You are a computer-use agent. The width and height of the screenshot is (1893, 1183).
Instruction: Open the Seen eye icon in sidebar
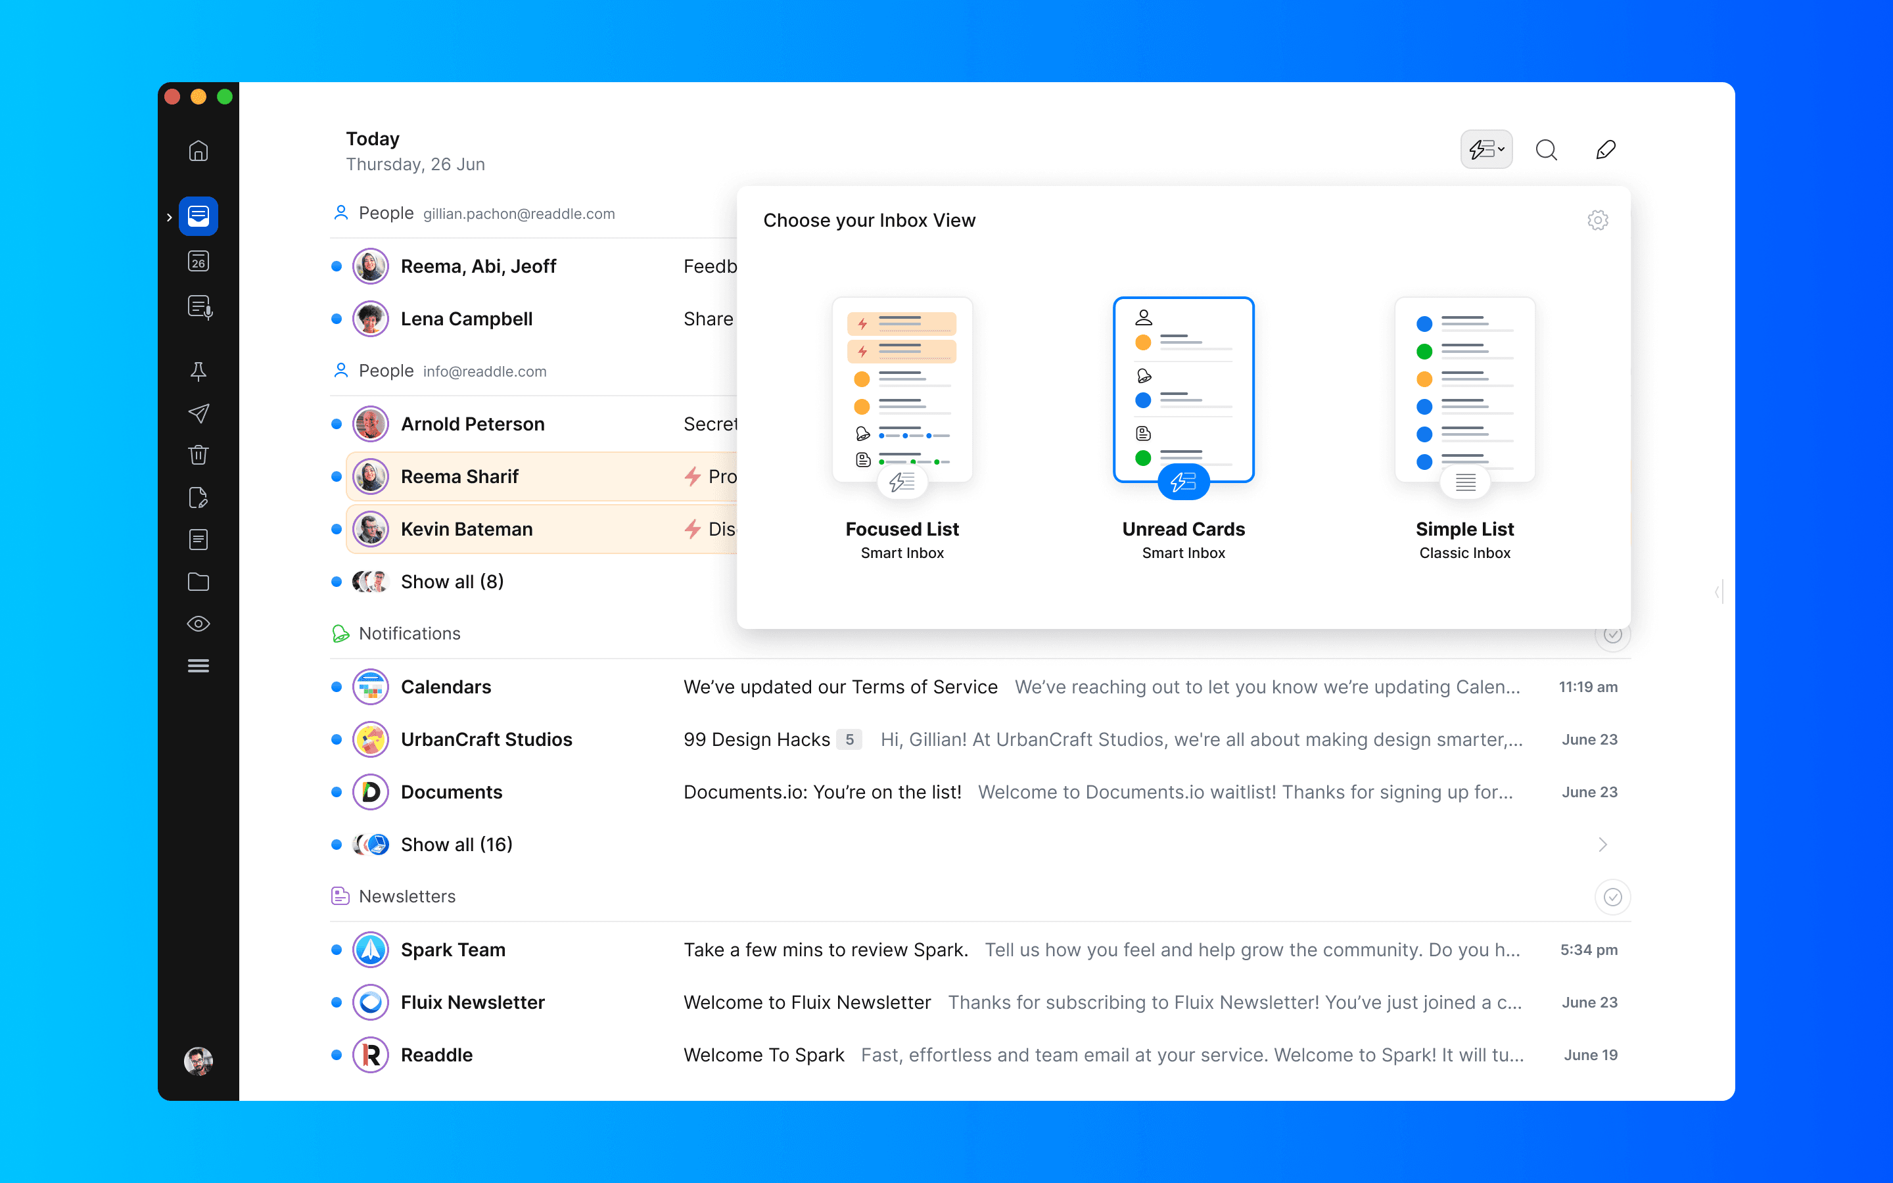(198, 624)
